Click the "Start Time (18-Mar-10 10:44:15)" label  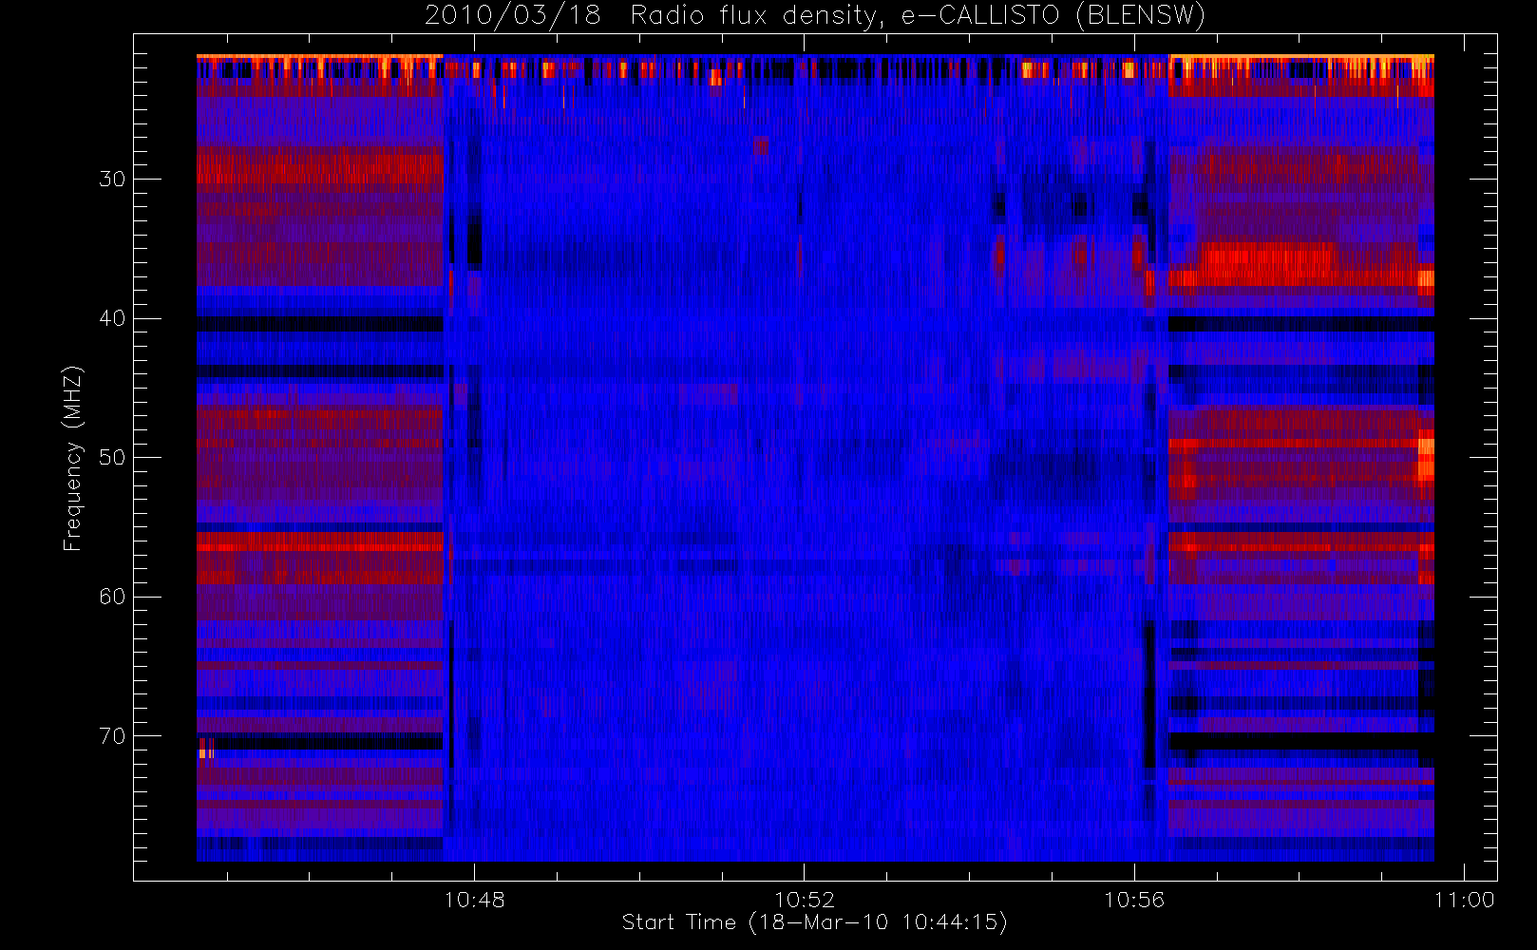[814, 922]
